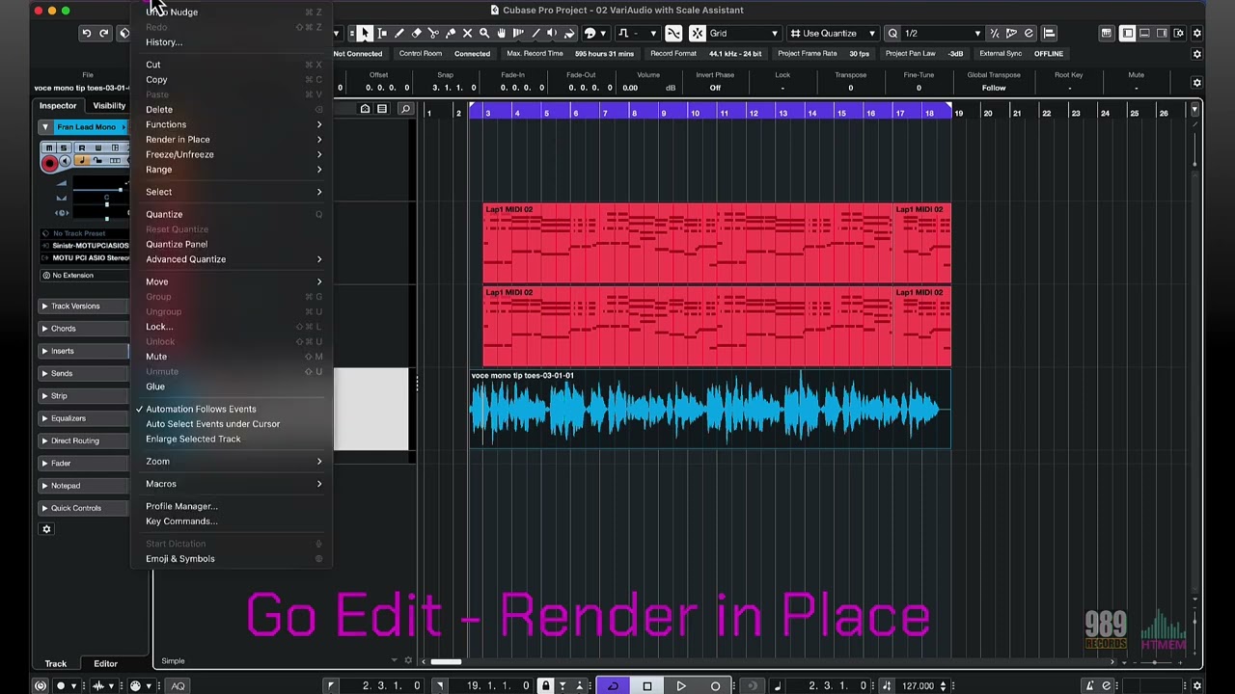1235x694 pixels.
Task: Expand the Sends inspector section
Action: [82, 373]
